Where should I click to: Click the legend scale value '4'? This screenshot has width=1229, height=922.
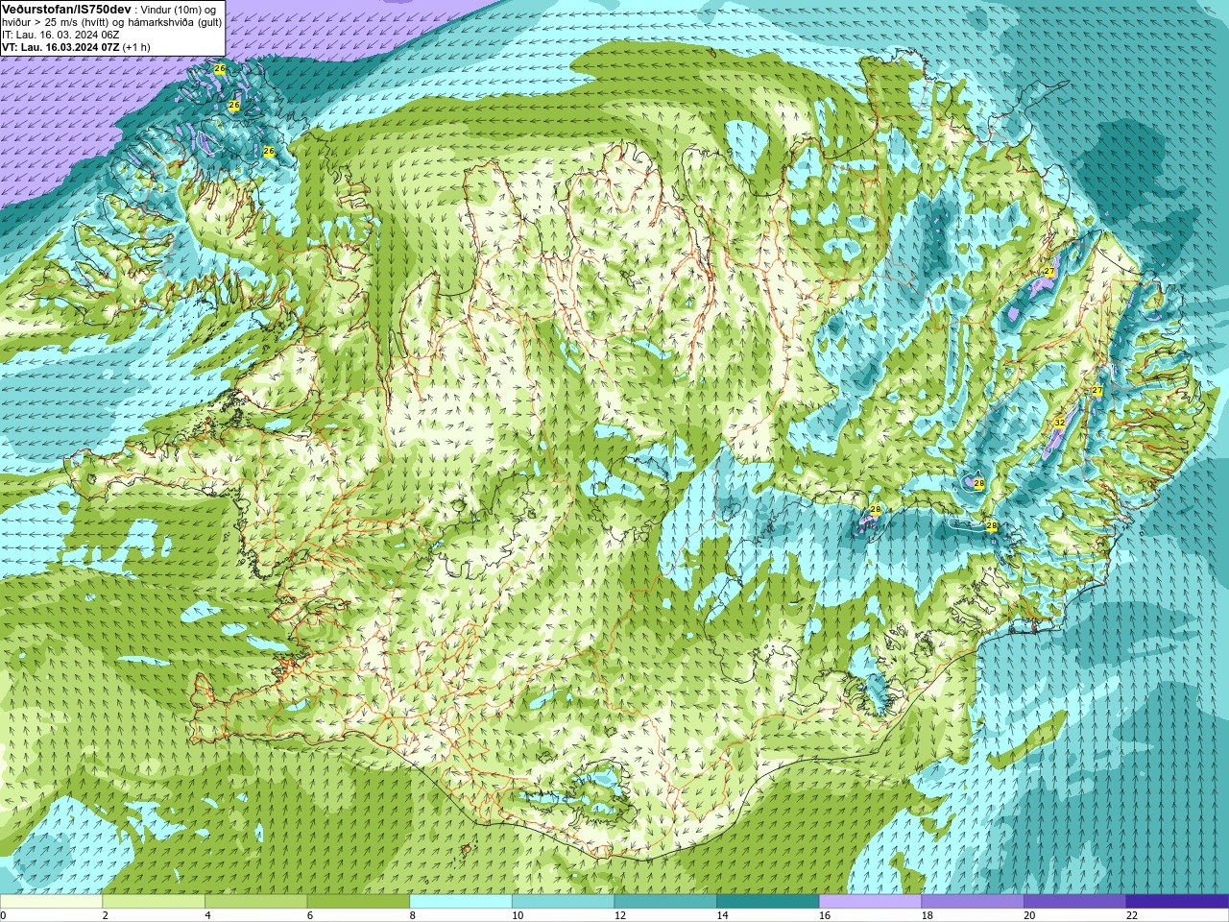[x=207, y=915]
